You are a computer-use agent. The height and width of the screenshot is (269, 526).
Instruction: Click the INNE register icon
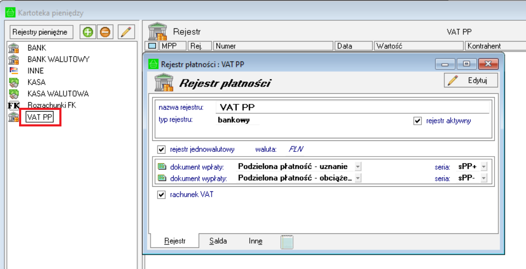click(x=14, y=70)
